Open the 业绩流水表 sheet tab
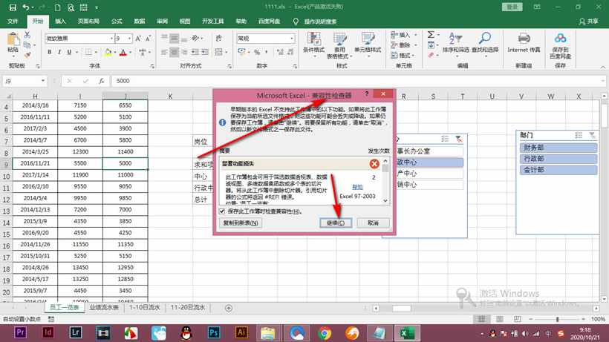The width and height of the screenshot is (609, 342). coord(104,307)
